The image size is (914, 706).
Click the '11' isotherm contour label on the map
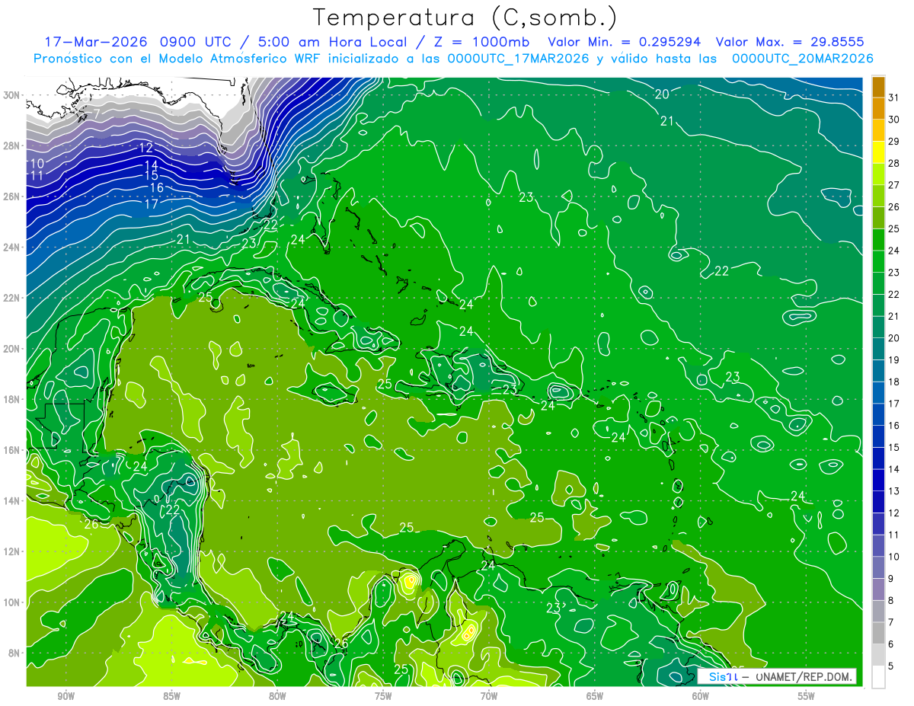pos(37,176)
